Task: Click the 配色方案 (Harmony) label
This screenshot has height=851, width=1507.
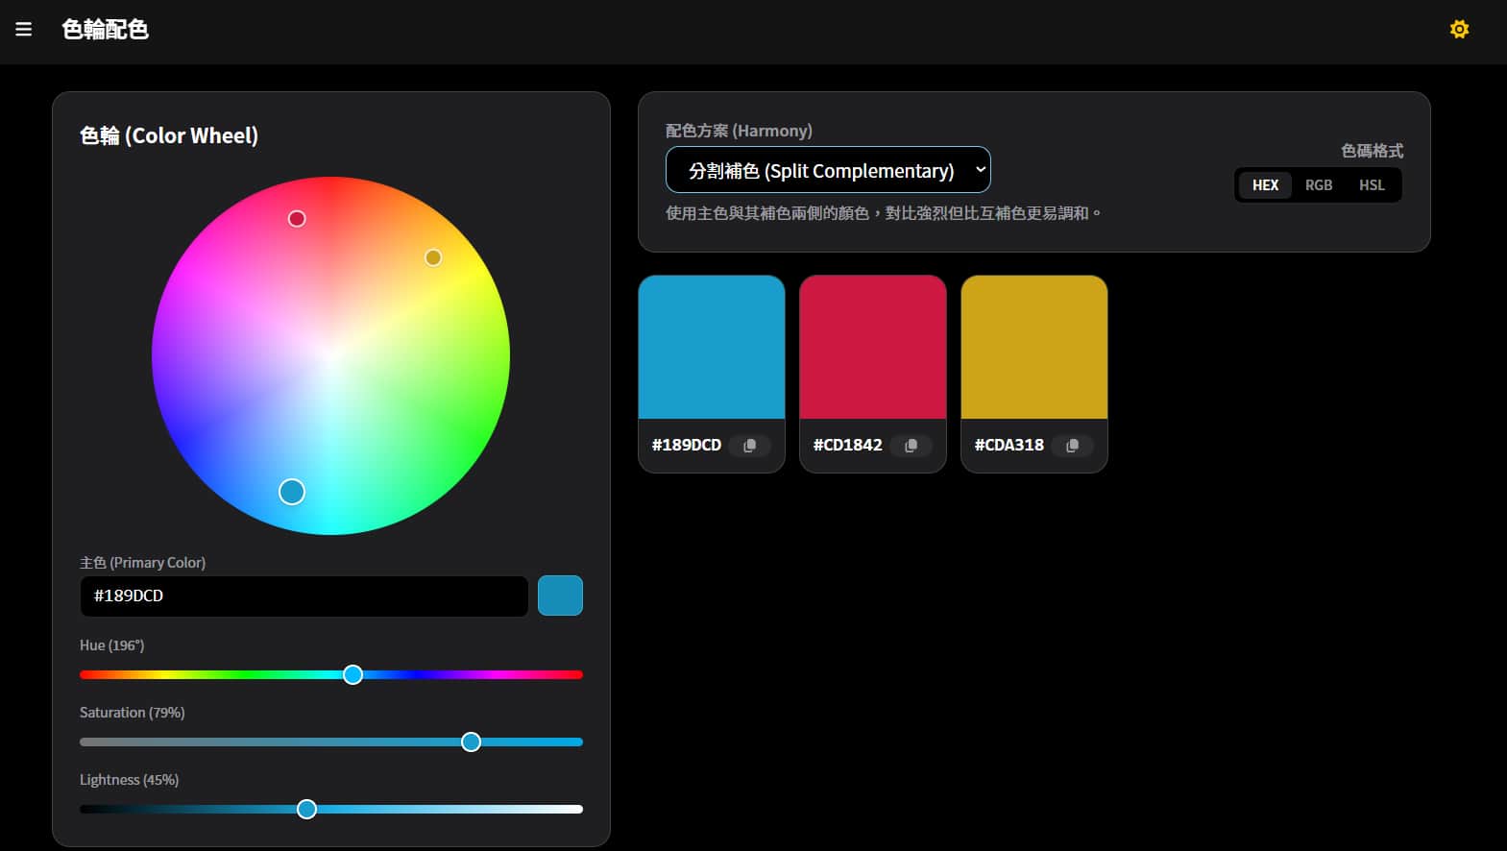Action: [x=739, y=131]
